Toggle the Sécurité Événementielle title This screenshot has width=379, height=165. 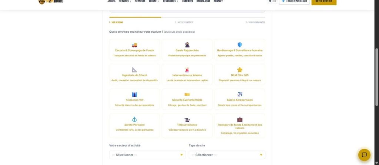point(187,100)
